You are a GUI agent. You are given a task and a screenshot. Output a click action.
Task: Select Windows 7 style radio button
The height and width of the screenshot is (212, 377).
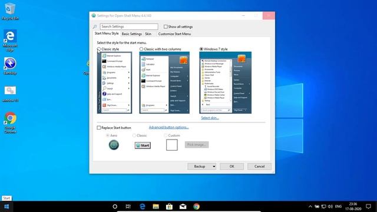coord(201,49)
